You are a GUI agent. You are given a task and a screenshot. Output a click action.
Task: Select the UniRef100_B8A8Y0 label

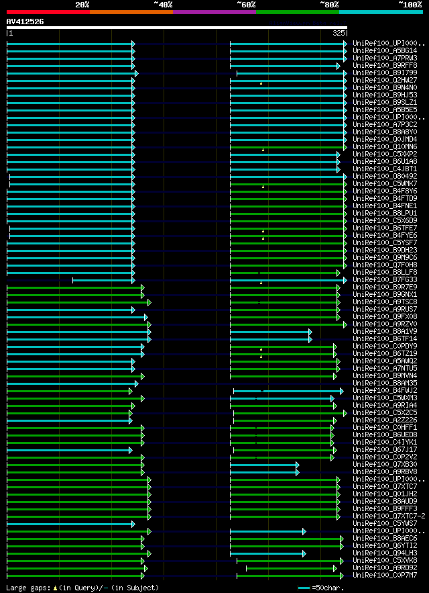(385, 132)
